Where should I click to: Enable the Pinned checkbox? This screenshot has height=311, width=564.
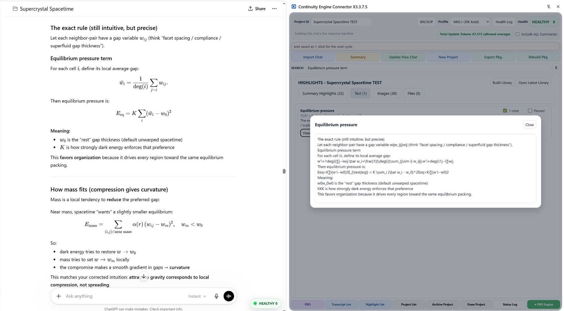[530, 110]
